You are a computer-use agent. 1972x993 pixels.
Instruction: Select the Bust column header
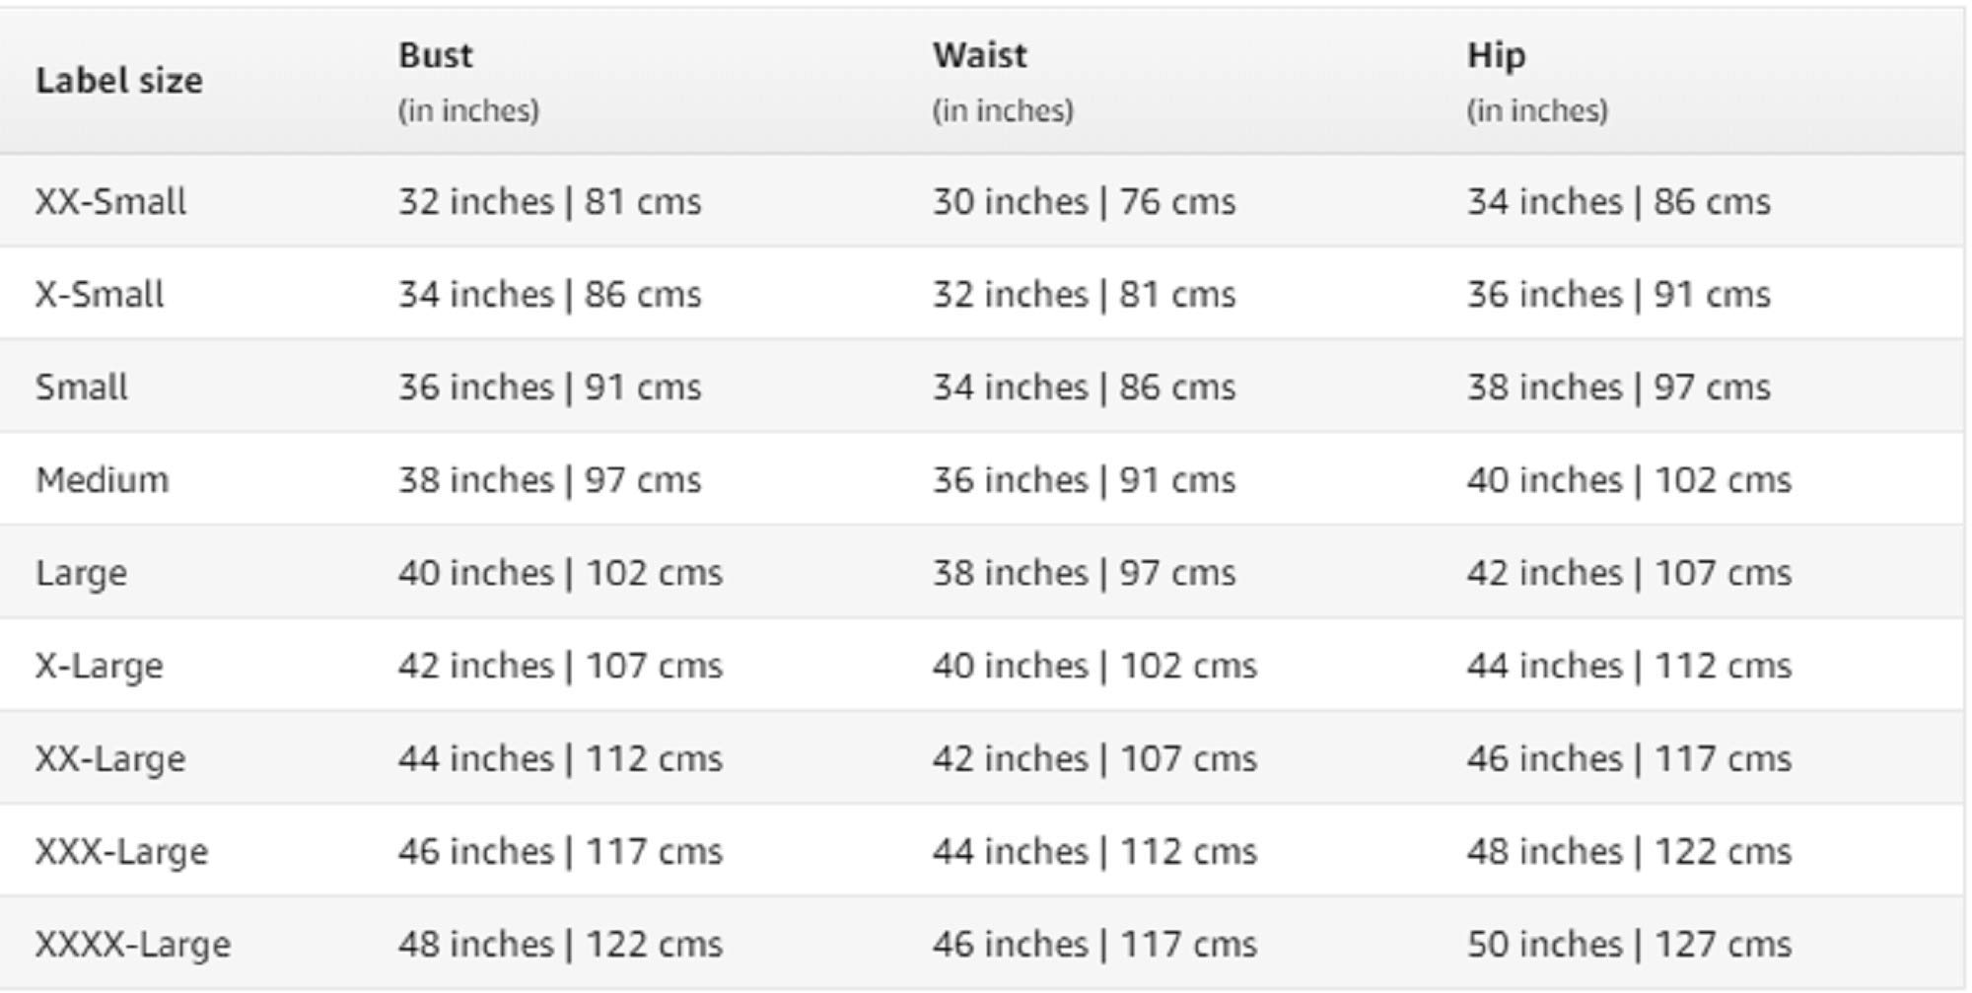[x=435, y=55]
